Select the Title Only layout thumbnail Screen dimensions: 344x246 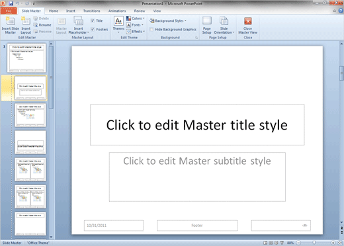tap(30, 224)
